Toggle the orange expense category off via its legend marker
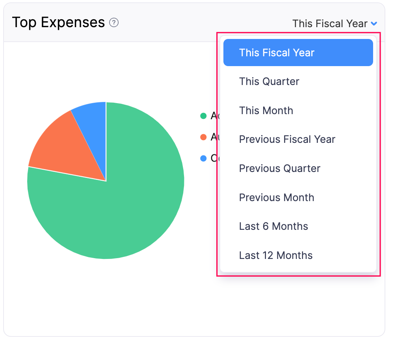The width and height of the screenshot is (394, 340). point(204,137)
